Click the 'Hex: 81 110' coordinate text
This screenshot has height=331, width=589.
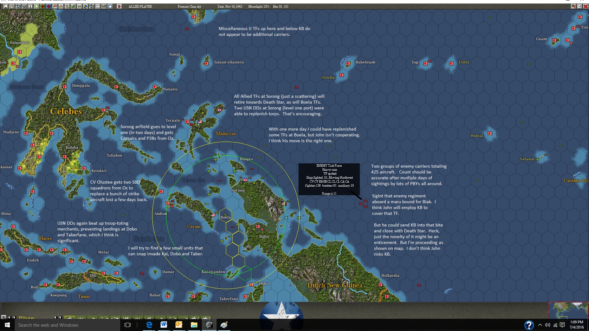280,6
